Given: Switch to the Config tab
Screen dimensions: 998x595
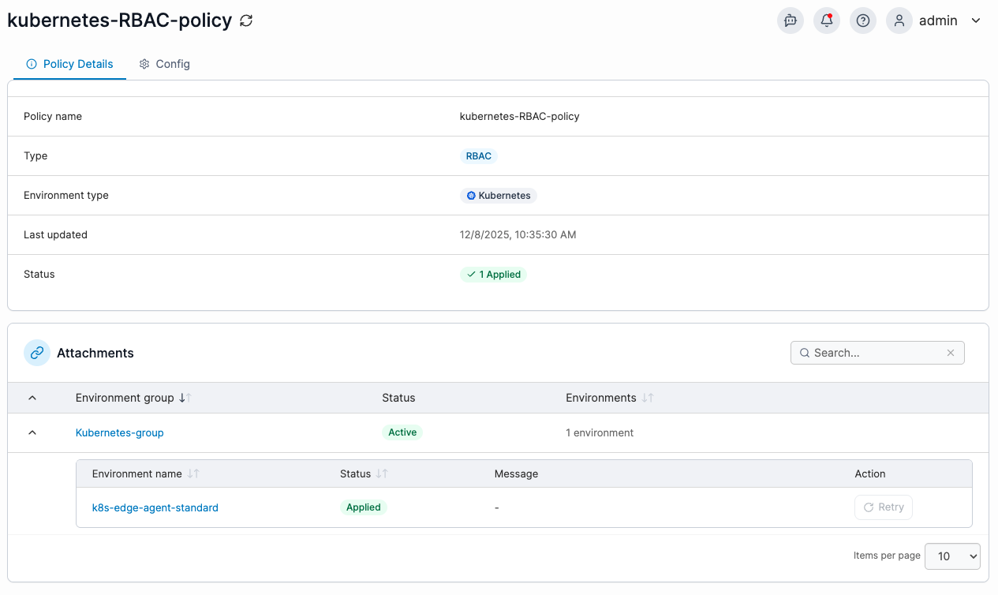Looking at the screenshot, I should [x=165, y=64].
